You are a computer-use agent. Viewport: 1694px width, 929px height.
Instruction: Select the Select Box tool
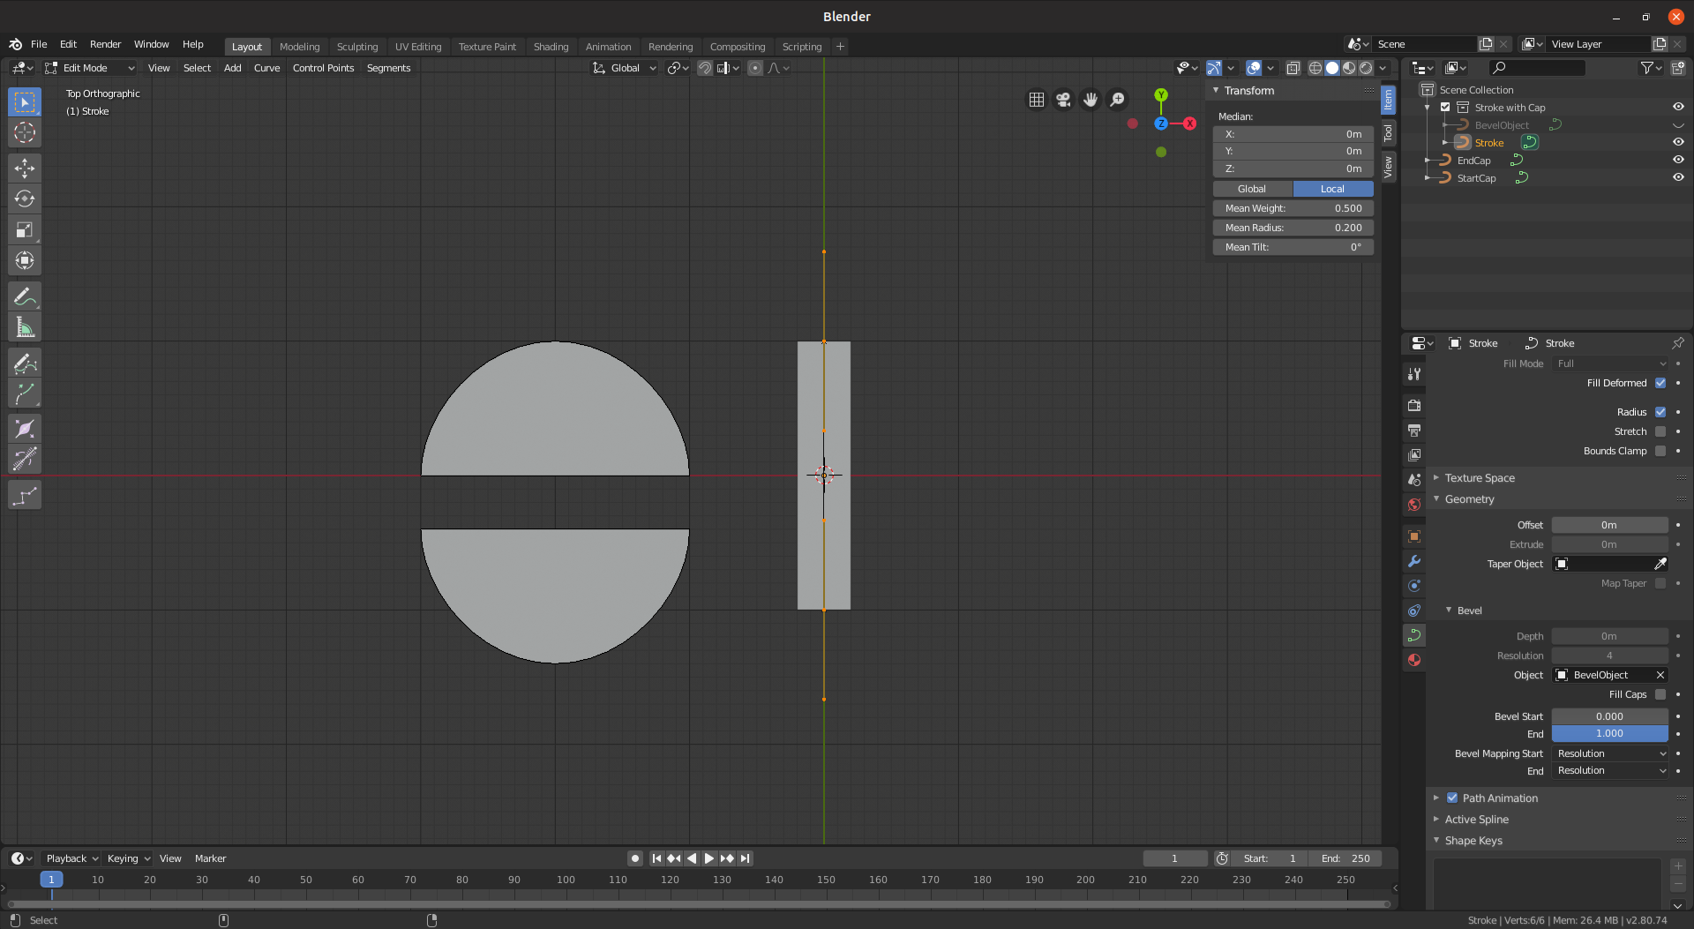pyautogui.click(x=25, y=102)
